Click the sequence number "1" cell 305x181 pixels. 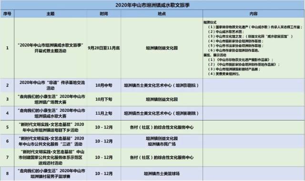click(7, 48)
